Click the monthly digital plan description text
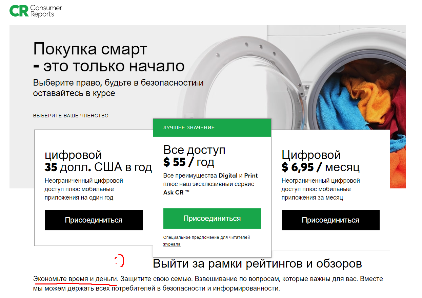This screenshot has width=422, height=298. pos(321,189)
